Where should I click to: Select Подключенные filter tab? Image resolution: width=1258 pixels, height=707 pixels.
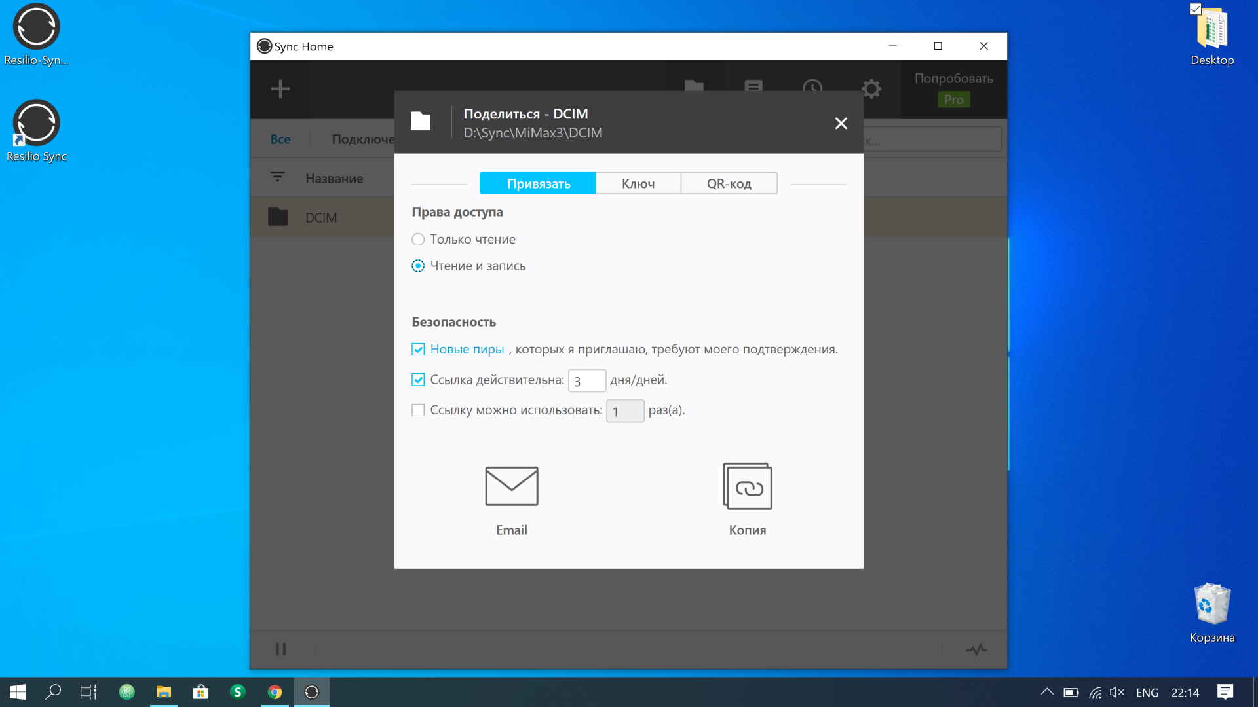point(363,139)
